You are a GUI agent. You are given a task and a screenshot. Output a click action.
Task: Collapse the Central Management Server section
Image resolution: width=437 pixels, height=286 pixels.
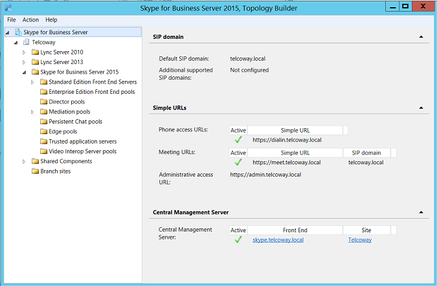421,212
